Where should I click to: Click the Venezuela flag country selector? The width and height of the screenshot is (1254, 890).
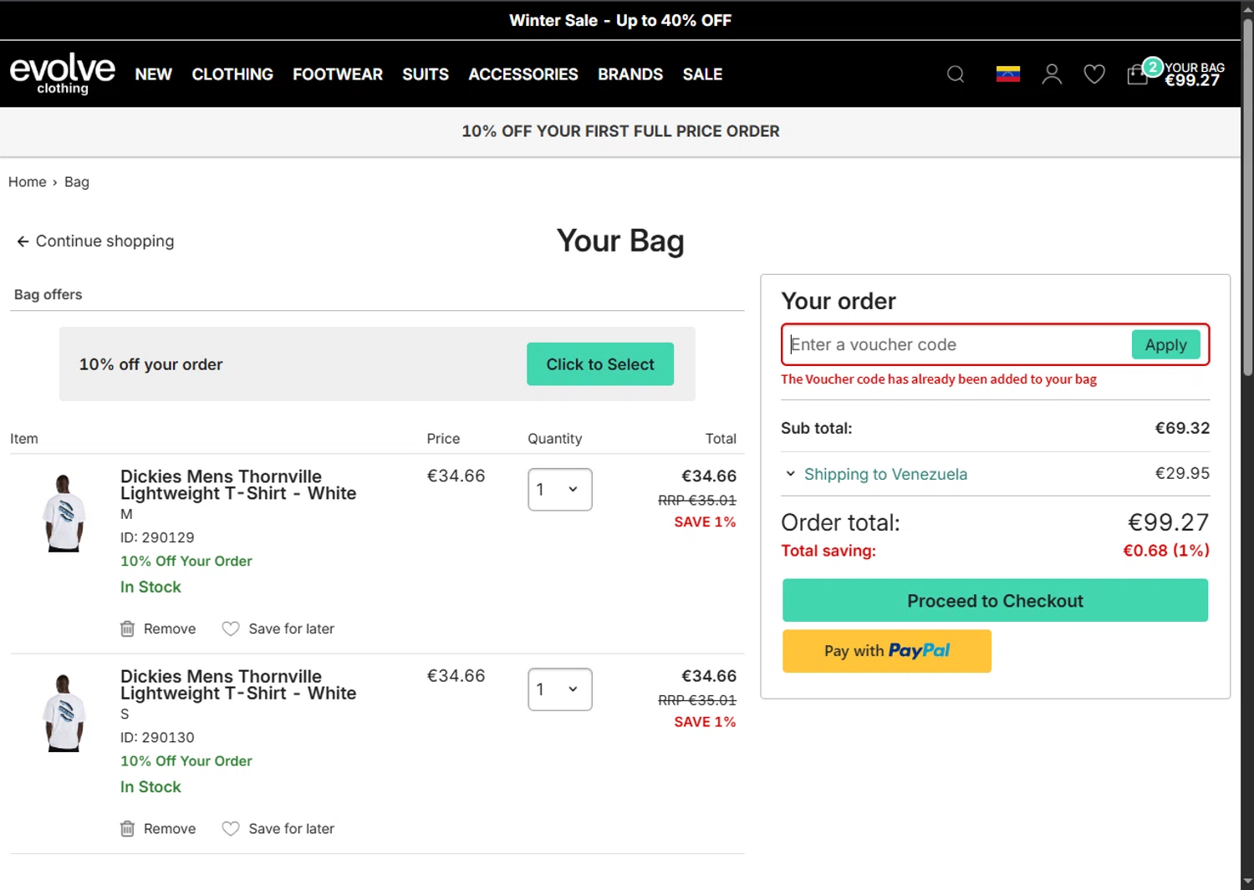click(x=1008, y=74)
